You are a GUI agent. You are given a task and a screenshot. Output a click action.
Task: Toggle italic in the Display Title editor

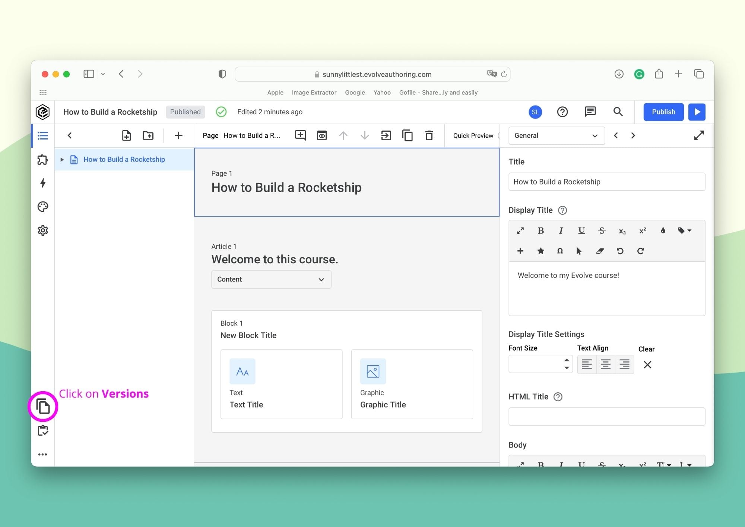tap(561, 230)
